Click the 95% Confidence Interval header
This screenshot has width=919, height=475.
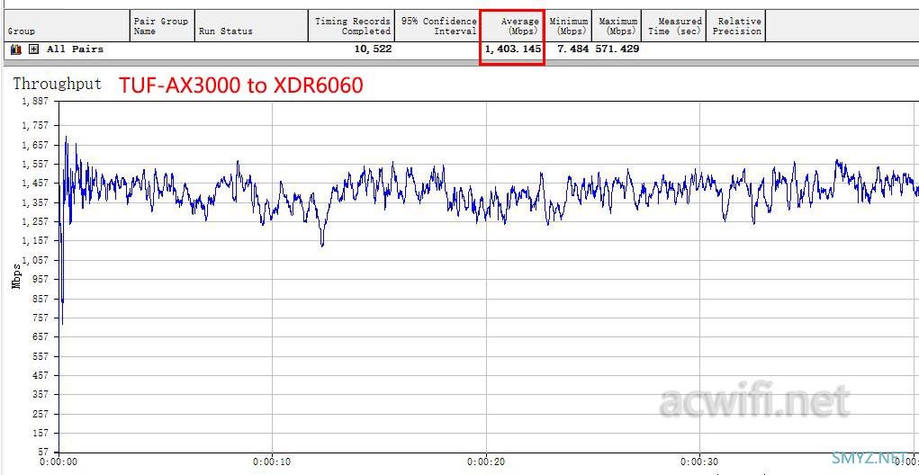437,26
